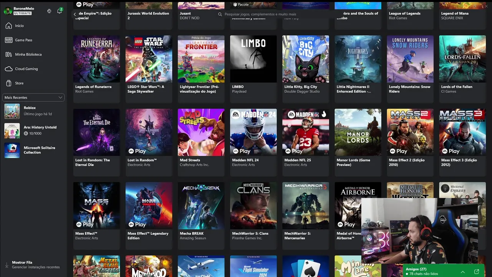Open Mecha BREAK game cover

pyautogui.click(x=201, y=206)
